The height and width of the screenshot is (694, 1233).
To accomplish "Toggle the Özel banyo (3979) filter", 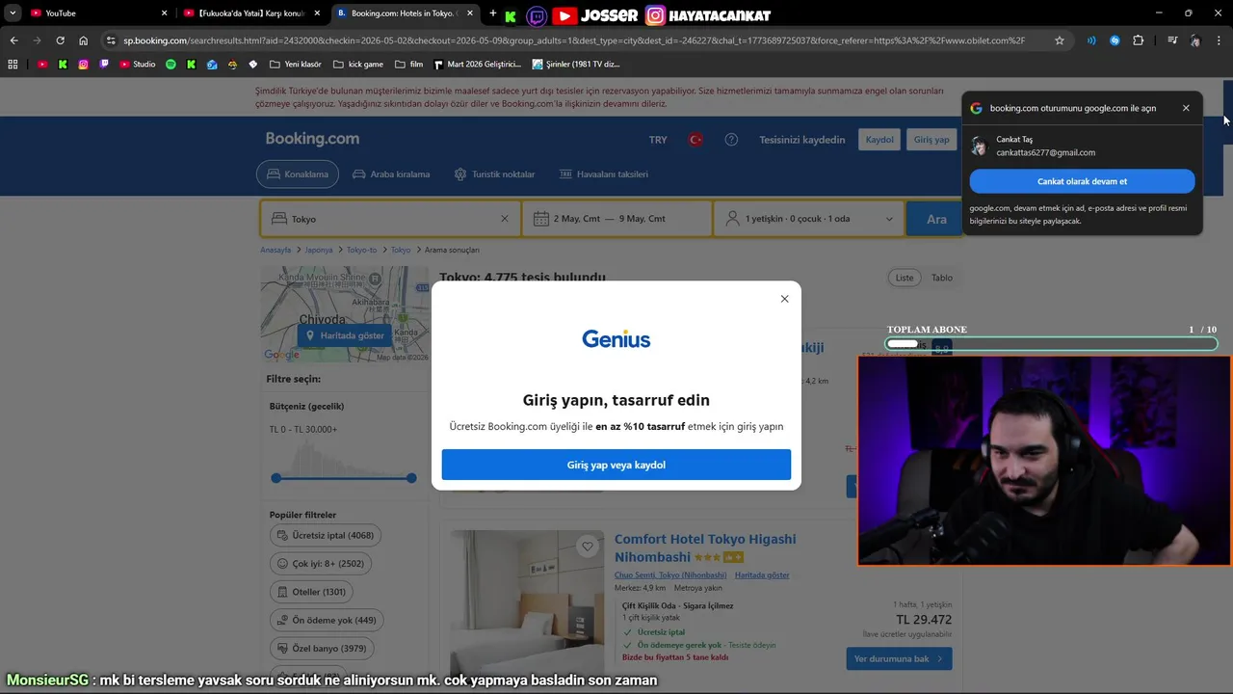I will click(322, 649).
